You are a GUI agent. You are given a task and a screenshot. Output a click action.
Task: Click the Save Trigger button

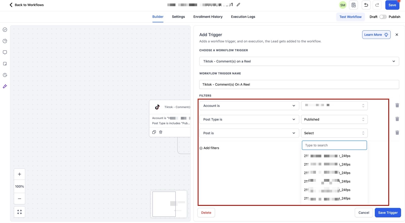tap(388, 213)
